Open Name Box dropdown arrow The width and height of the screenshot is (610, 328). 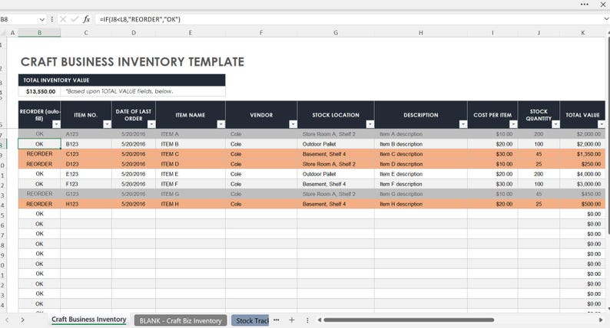click(42, 19)
